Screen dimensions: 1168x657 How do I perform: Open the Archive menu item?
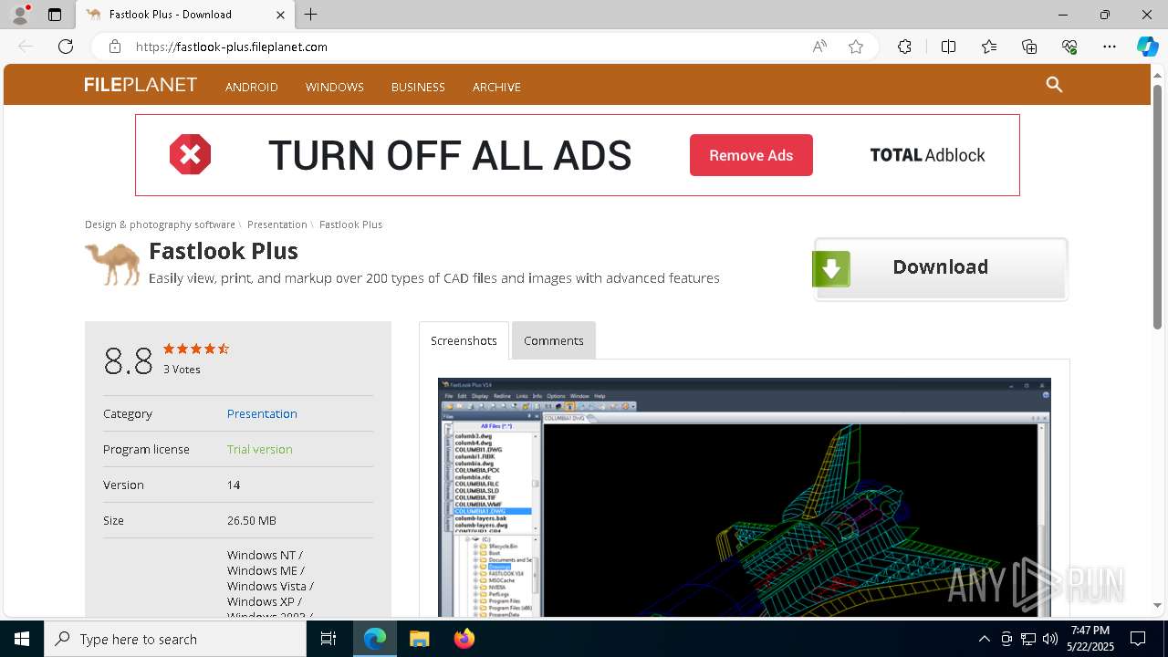coord(496,87)
